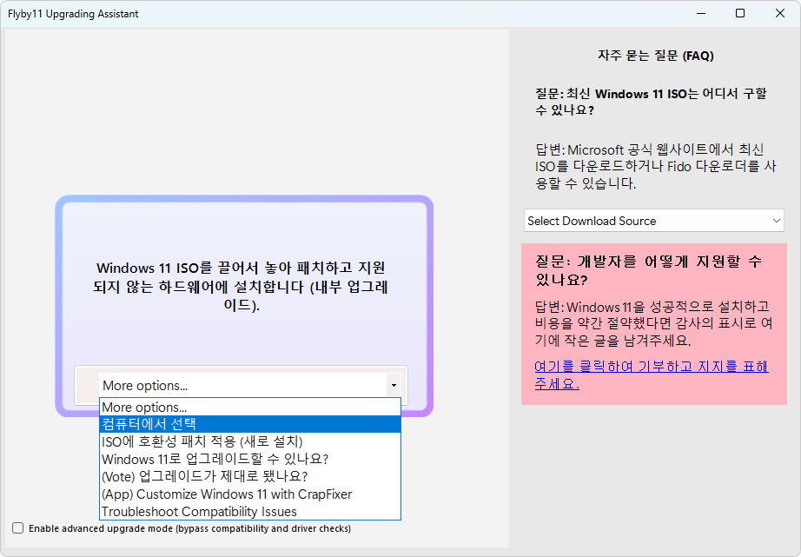Open the Select Download Source dropdown
Viewport: 801px width, 557px height.
(654, 221)
